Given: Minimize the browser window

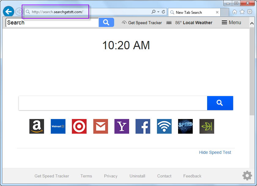Looking at the screenshot, I should [228, 3].
